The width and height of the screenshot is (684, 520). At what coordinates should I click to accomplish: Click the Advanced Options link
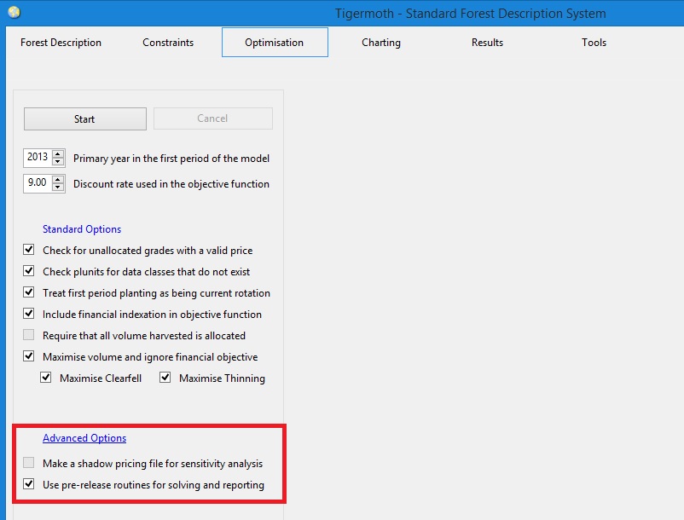click(84, 438)
